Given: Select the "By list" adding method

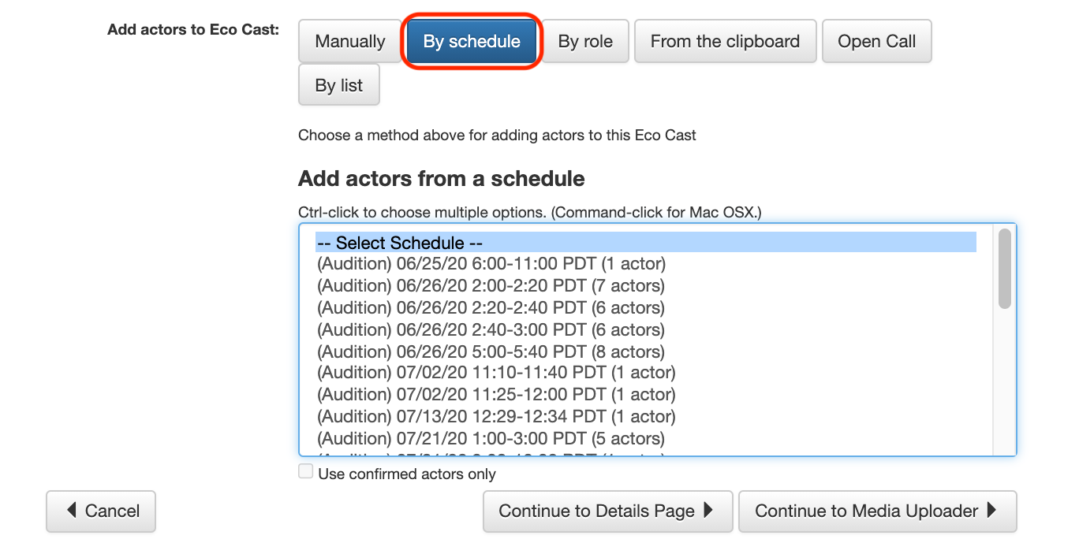Looking at the screenshot, I should (x=338, y=85).
